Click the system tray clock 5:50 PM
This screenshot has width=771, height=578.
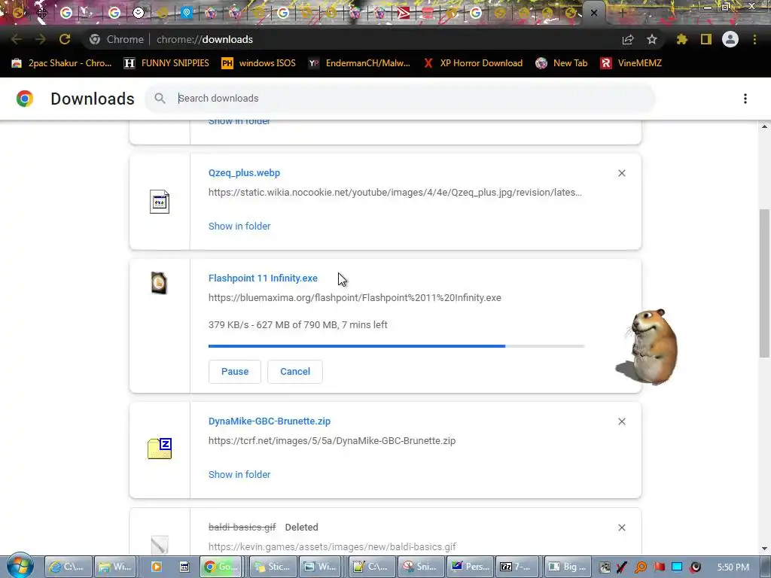(x=733, y=567)
